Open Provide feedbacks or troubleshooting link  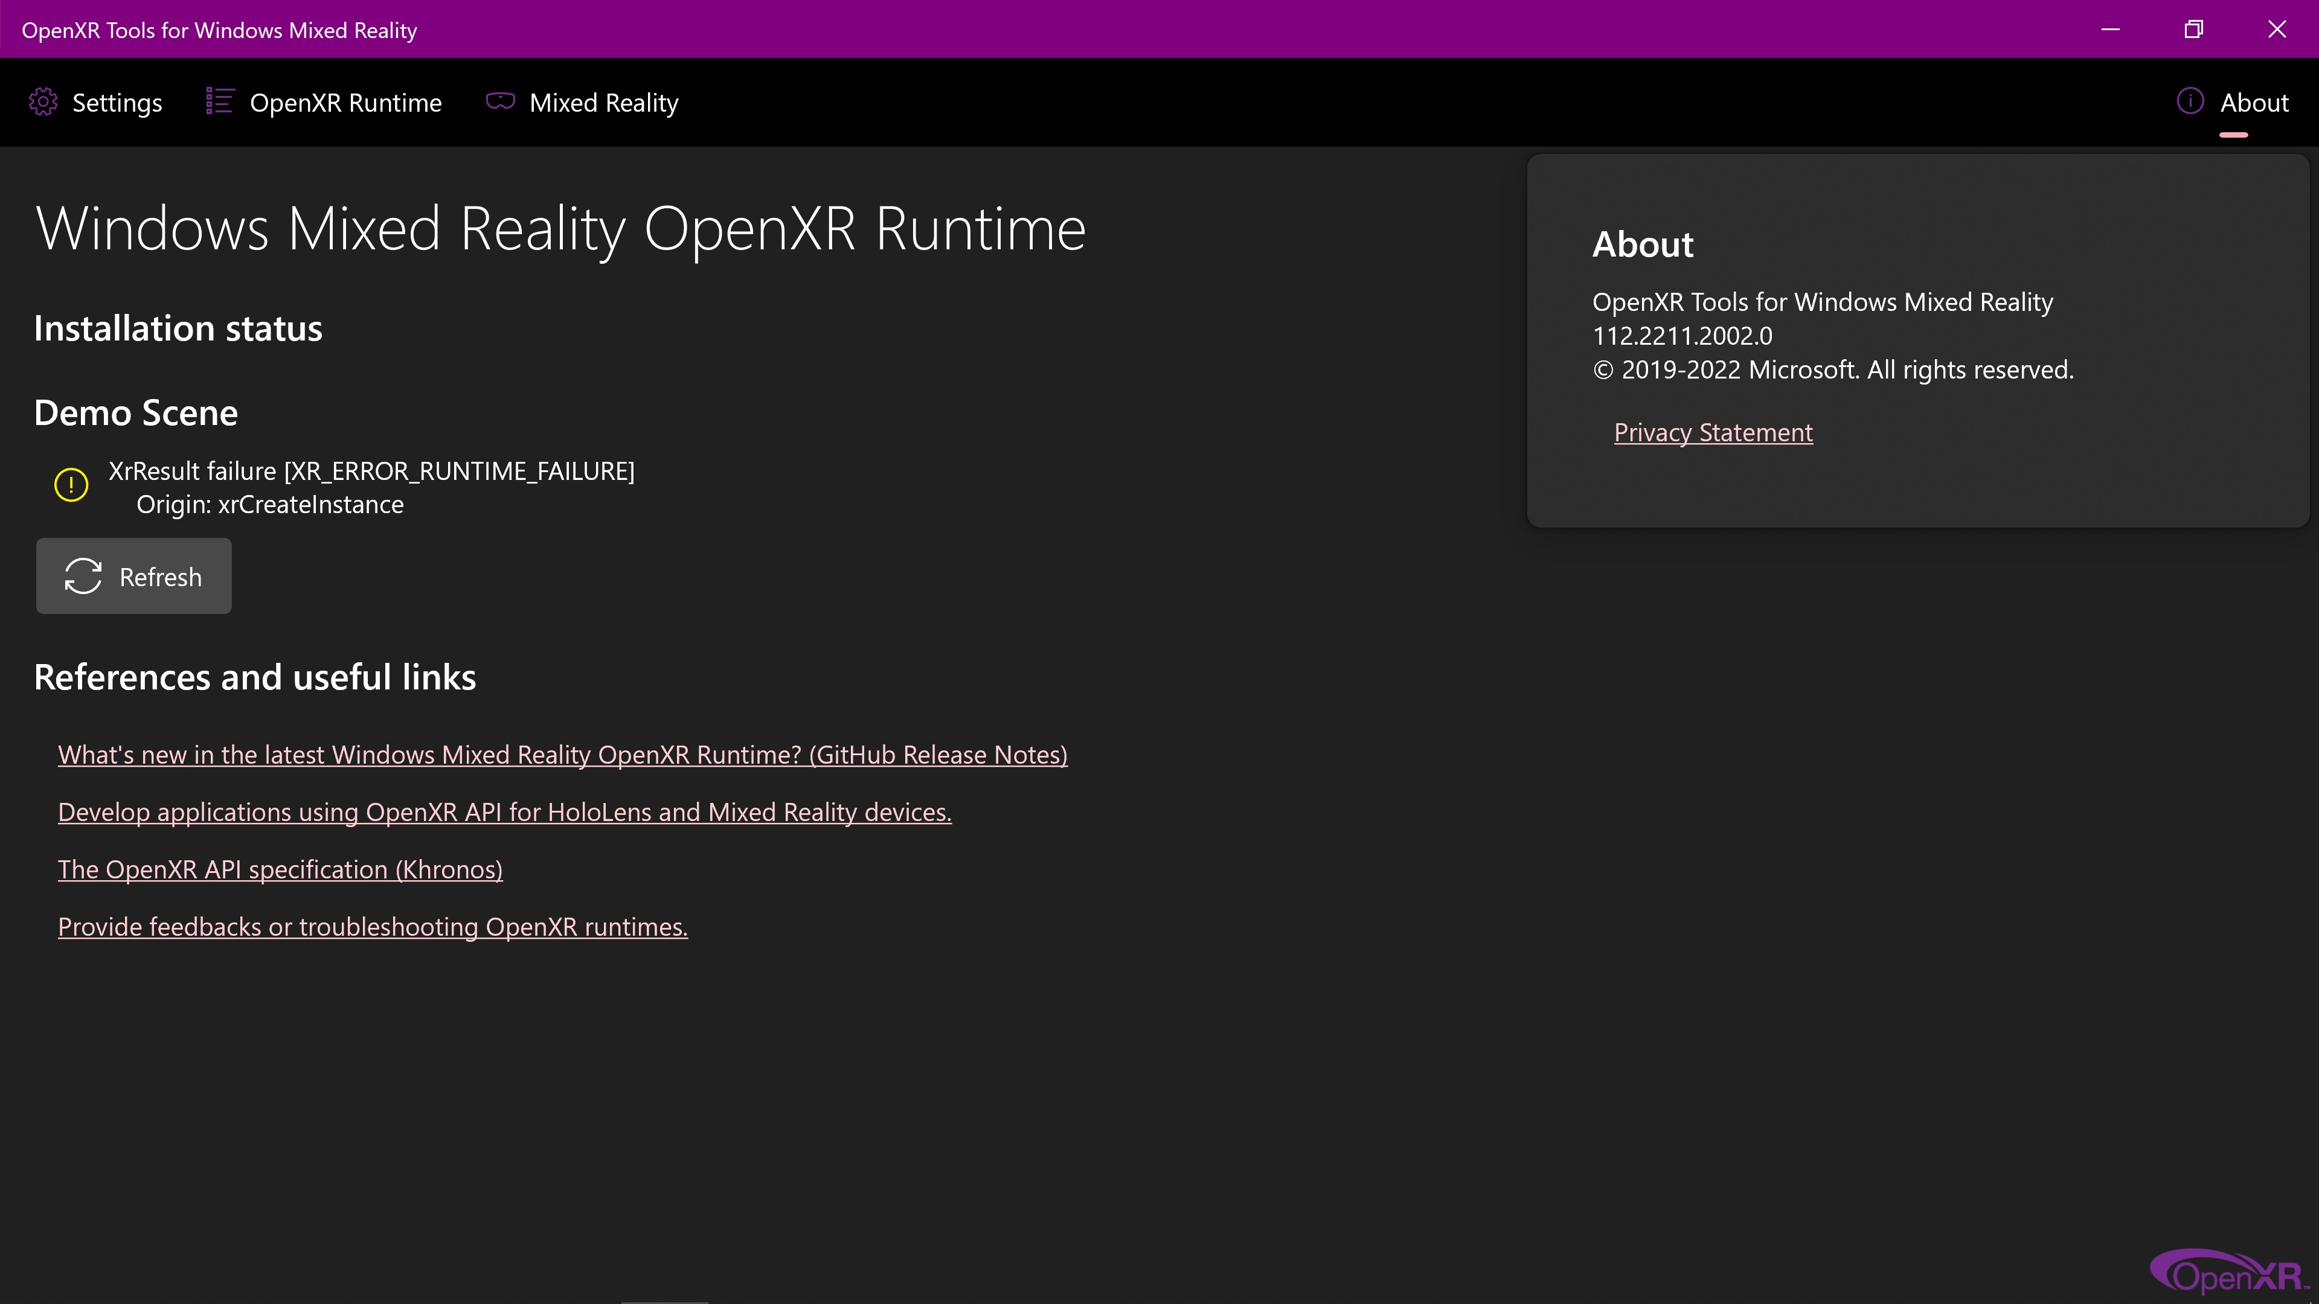373,927
